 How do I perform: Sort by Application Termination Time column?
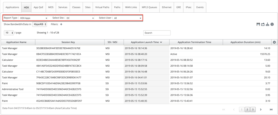(196, 42)
